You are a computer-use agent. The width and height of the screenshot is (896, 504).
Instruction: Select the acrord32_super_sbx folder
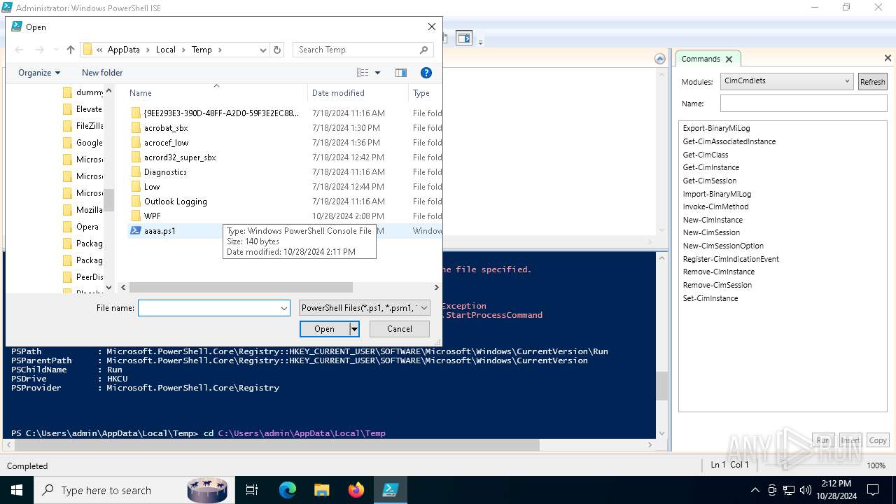(x=180, y=157)
